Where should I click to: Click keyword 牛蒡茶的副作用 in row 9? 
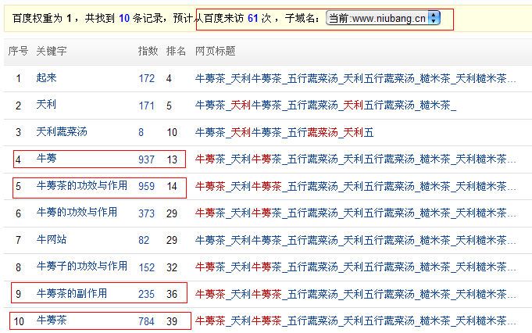pos(71,294)
